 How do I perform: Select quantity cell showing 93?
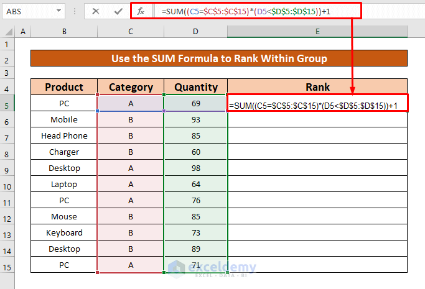point(195,119)
